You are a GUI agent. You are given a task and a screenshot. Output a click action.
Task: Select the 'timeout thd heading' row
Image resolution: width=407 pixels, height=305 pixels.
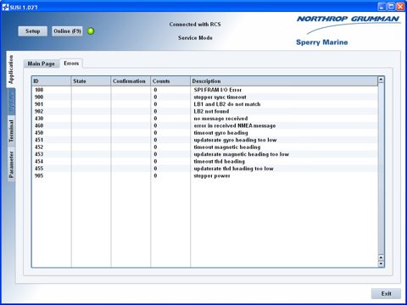(204, 162)
